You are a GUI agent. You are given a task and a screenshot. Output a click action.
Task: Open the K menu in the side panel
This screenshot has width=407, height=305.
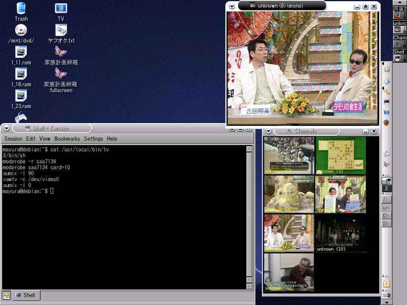387,69
